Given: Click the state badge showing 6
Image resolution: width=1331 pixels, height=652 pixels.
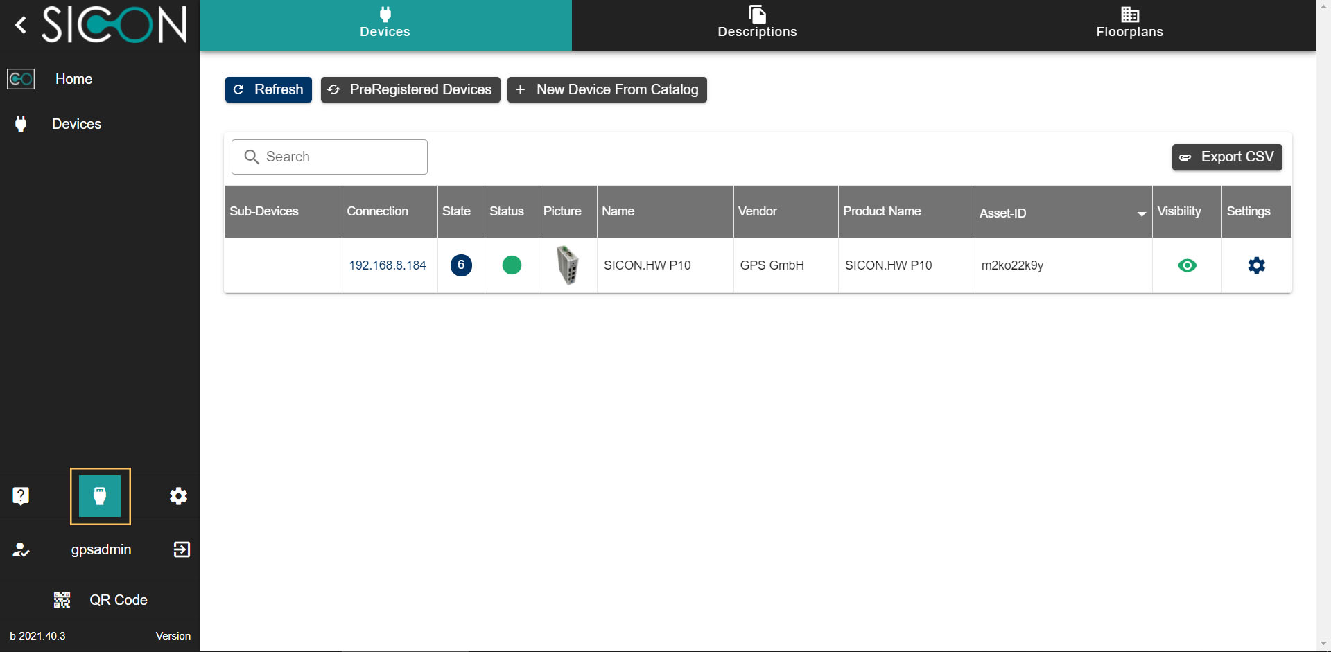Looking at the screenshot, I should (x=461, y=265).
